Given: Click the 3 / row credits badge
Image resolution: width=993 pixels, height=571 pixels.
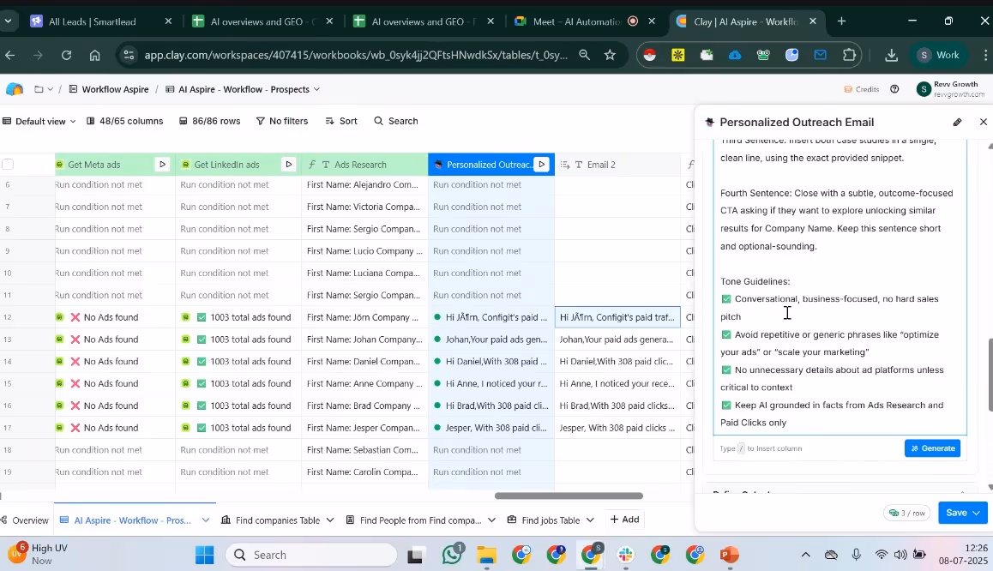Looking at the screenshot, I should click(907, 513).
